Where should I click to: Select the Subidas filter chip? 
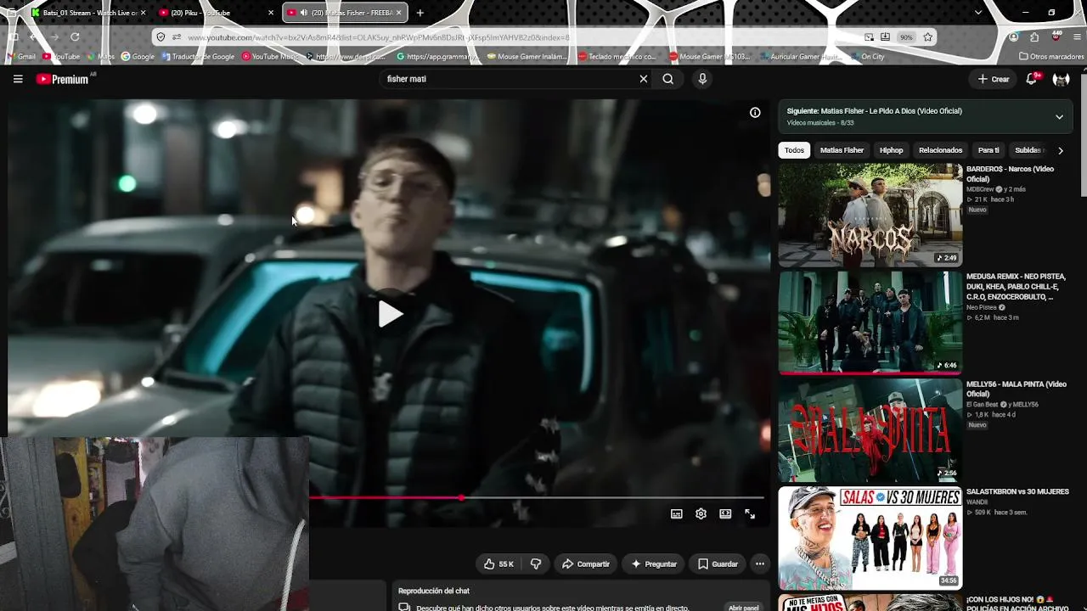pyautogui.click(x=1029, y=150)
